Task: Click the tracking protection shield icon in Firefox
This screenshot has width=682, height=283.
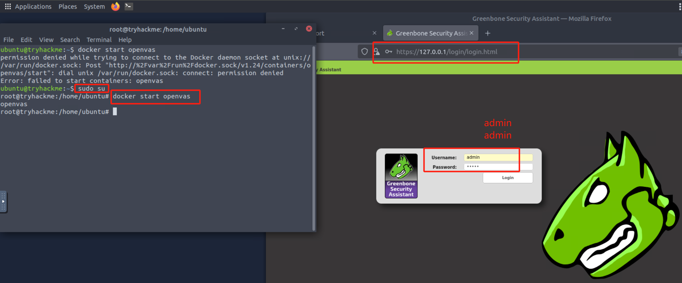Action: 364,52
